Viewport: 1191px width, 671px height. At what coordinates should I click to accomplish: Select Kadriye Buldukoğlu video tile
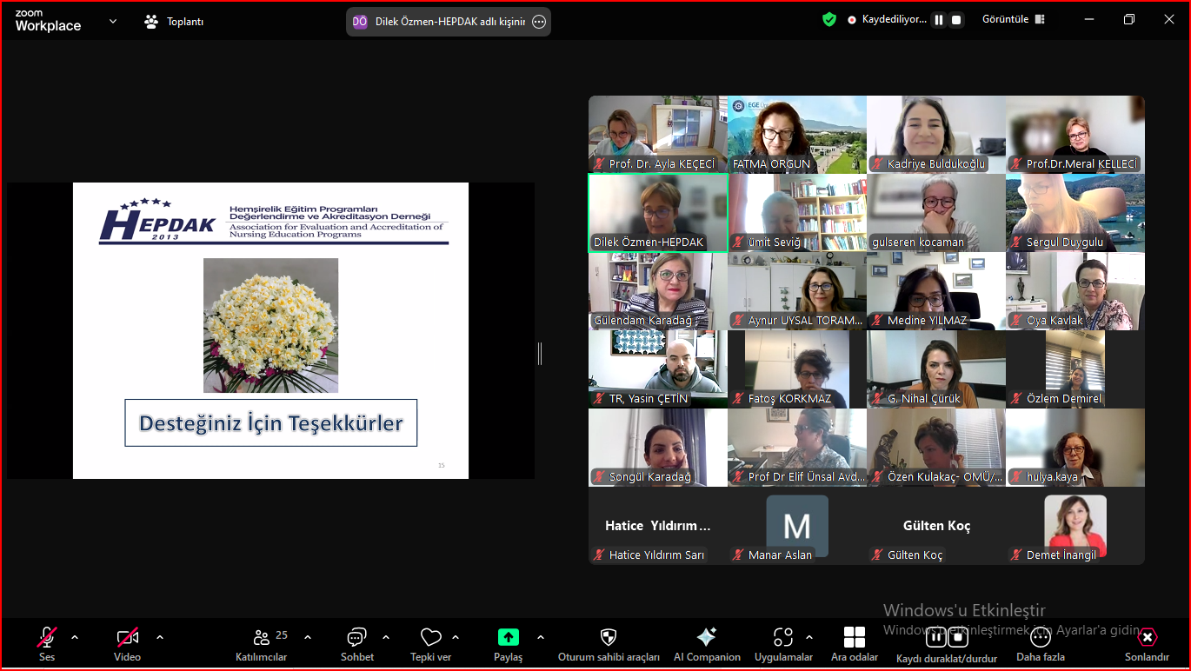click(936, 134)
